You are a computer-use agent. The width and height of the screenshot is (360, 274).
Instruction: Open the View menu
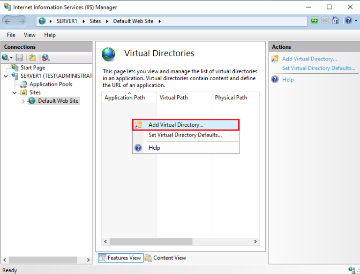(30, 35)
